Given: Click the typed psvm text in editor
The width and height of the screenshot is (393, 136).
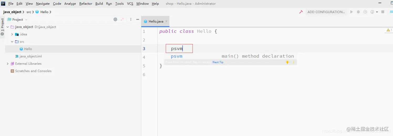Looking at the screenshot, I should coord(177,49).
